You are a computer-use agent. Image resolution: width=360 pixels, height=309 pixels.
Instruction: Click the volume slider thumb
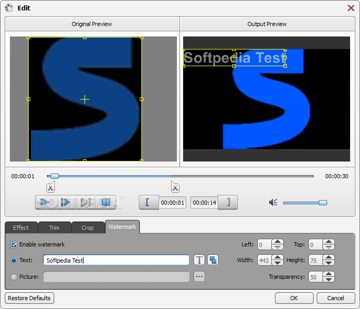pos(323,203)
